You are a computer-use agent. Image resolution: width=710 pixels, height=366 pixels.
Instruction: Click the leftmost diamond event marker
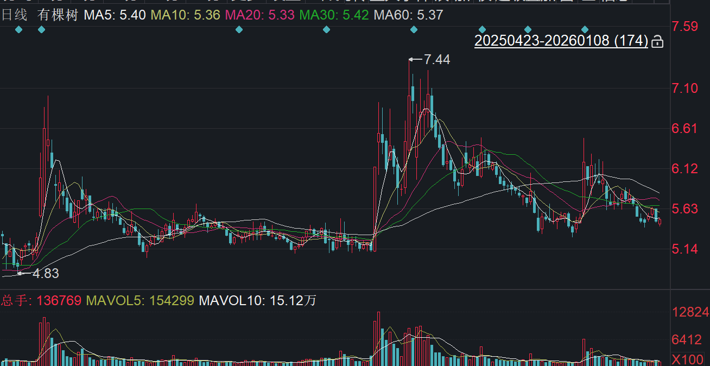pos(19,29)
